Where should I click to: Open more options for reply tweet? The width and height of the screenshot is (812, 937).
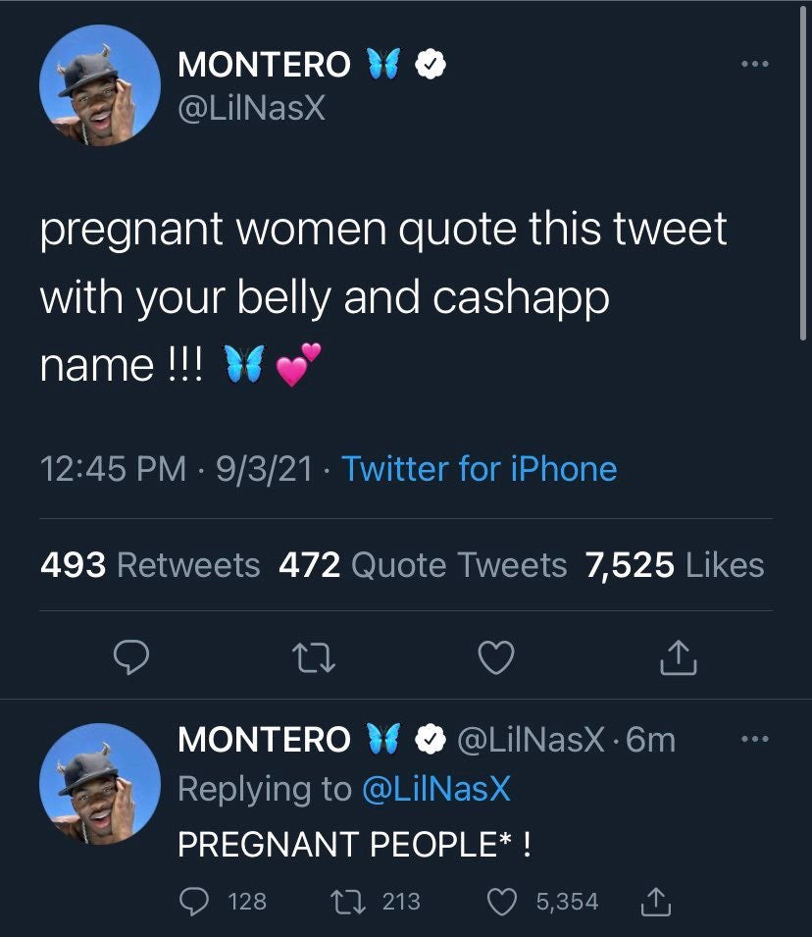(x=754, y=739)
